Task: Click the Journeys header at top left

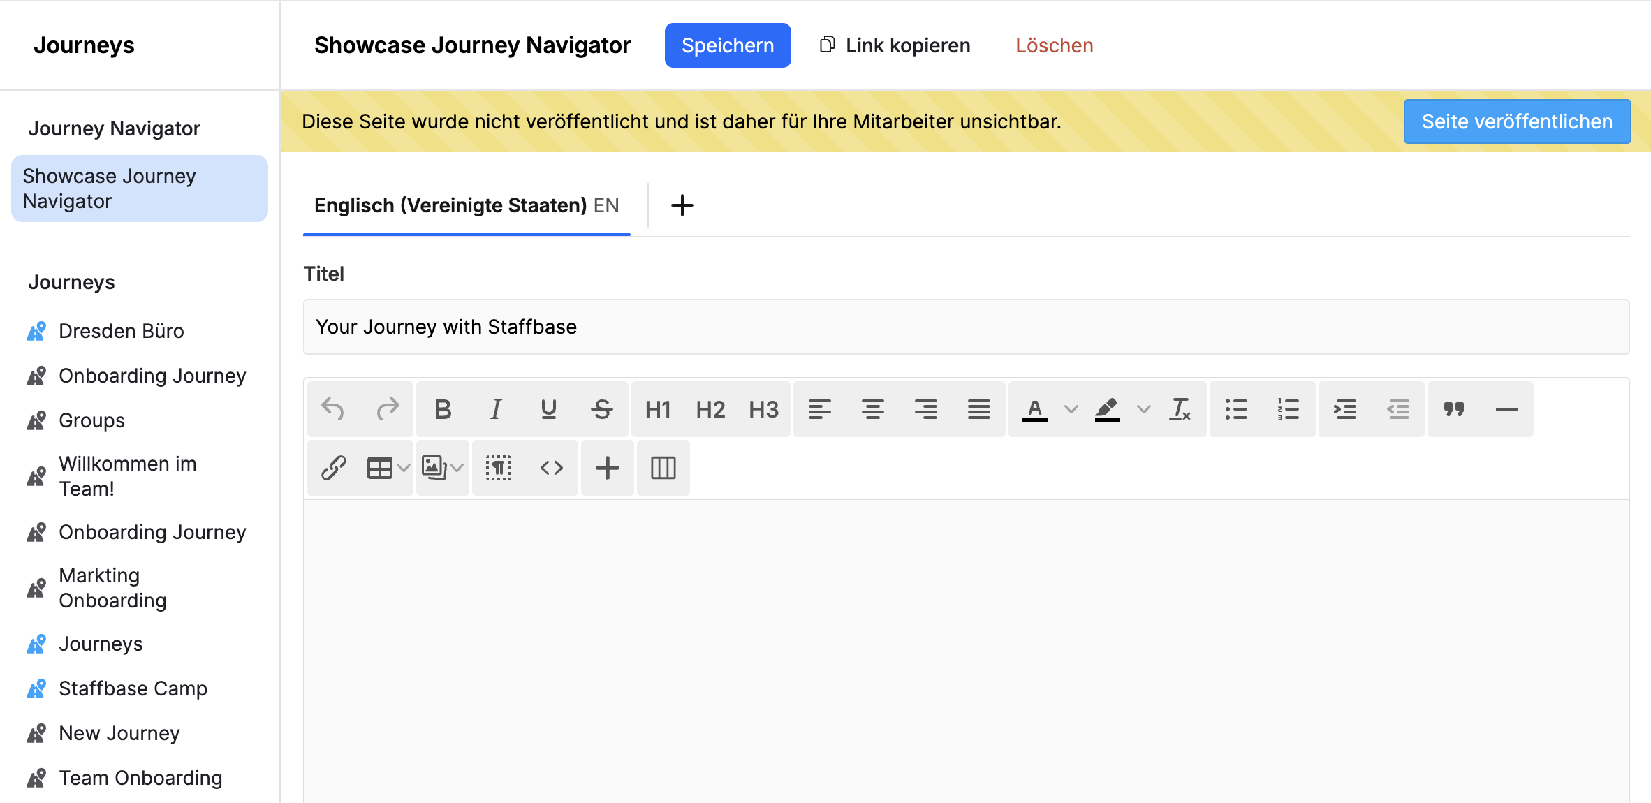Action: (x=84, y=45)
